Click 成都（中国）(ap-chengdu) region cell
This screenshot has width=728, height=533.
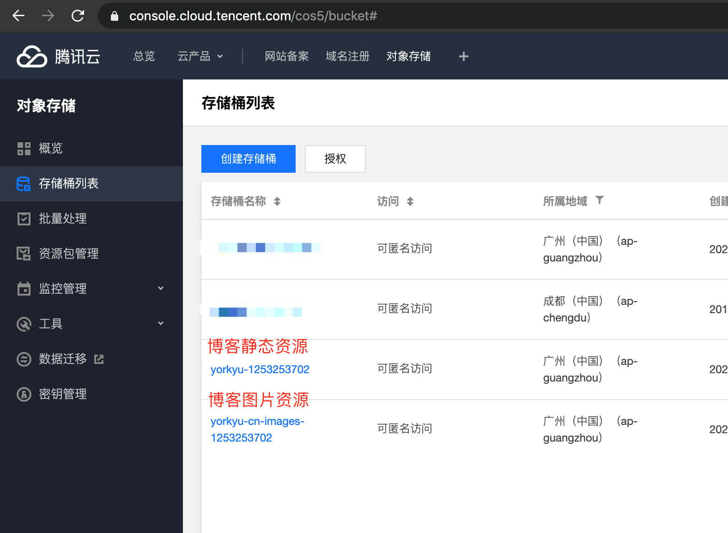point(590,309)
